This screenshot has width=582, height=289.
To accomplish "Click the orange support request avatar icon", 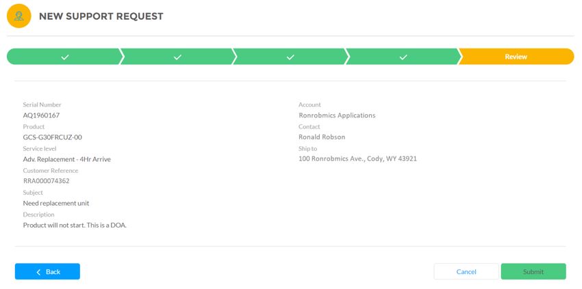I will [19, 16].
